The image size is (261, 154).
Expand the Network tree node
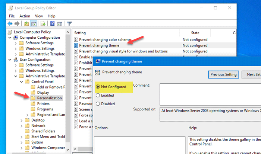coord(22,126)
